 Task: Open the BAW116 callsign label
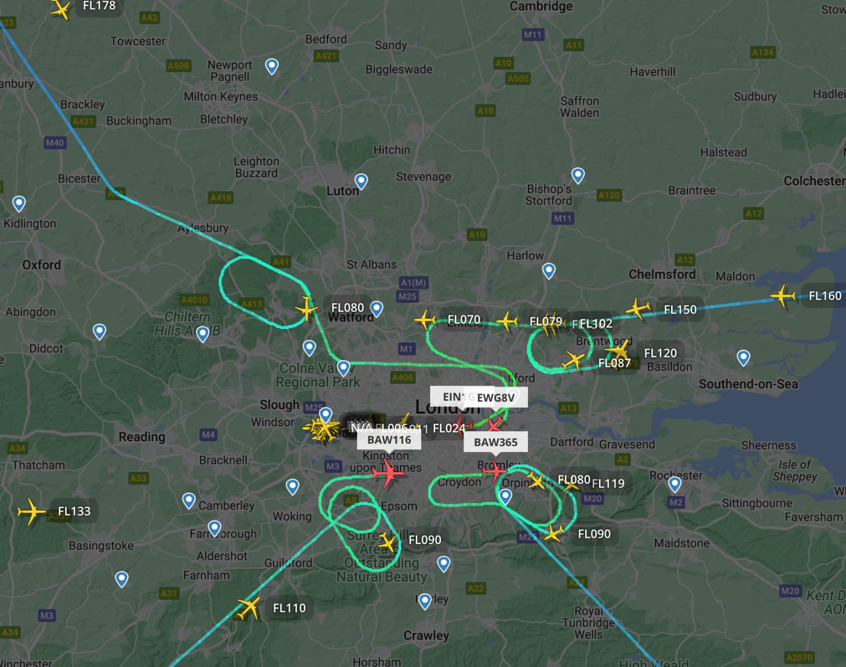point(389,440)
